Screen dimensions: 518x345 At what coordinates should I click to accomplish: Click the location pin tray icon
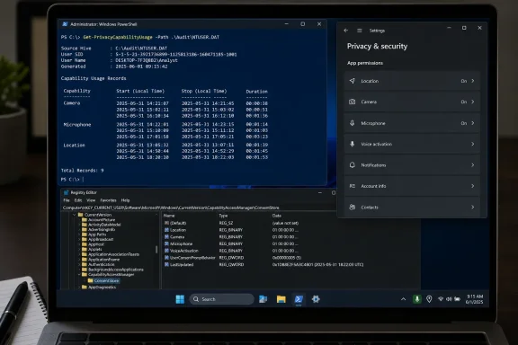tap(429, 299)
